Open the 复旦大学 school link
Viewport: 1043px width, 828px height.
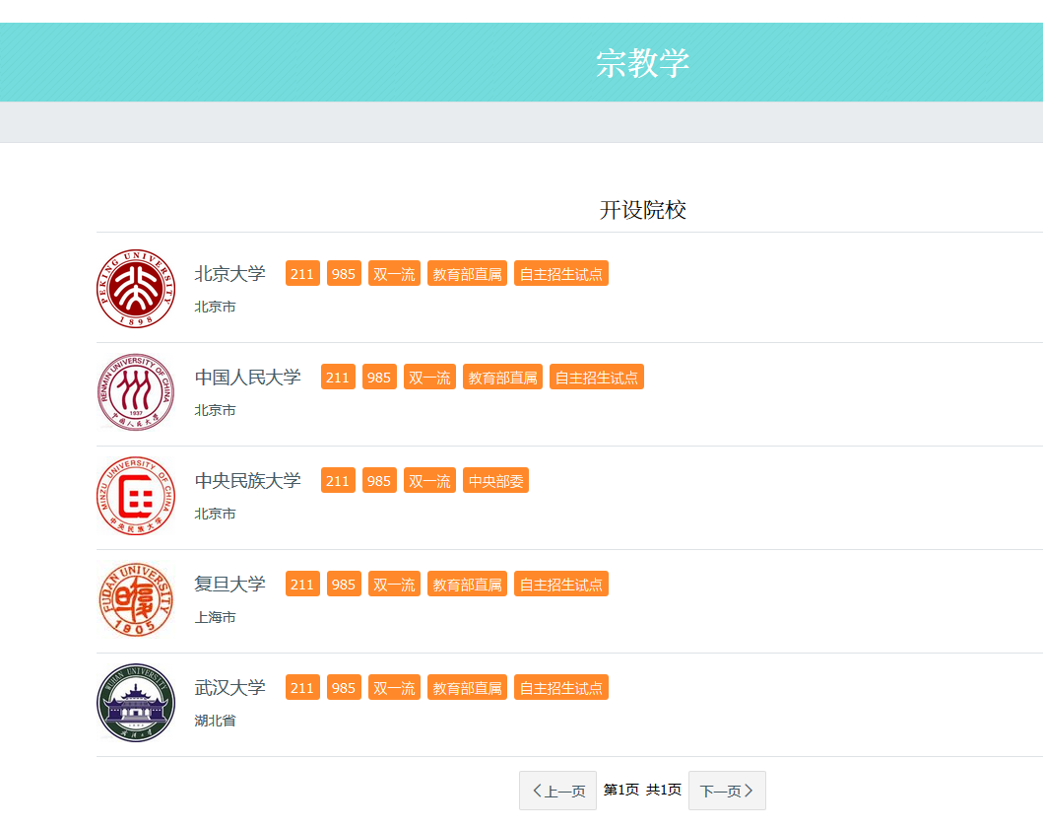(x=229, y=585)
